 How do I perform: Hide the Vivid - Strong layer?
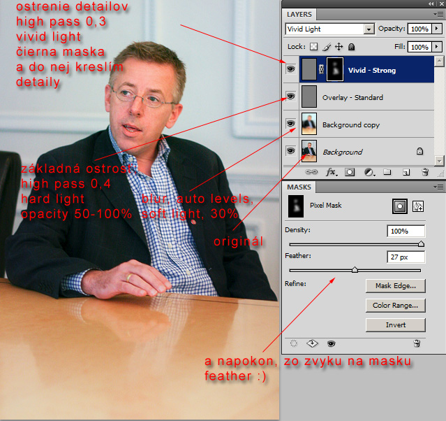291,70
